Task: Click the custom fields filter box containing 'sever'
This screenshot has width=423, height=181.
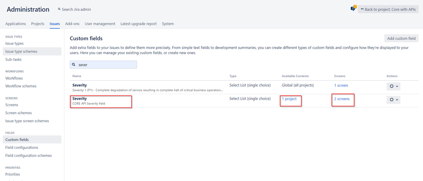Action: pos(103,65)
